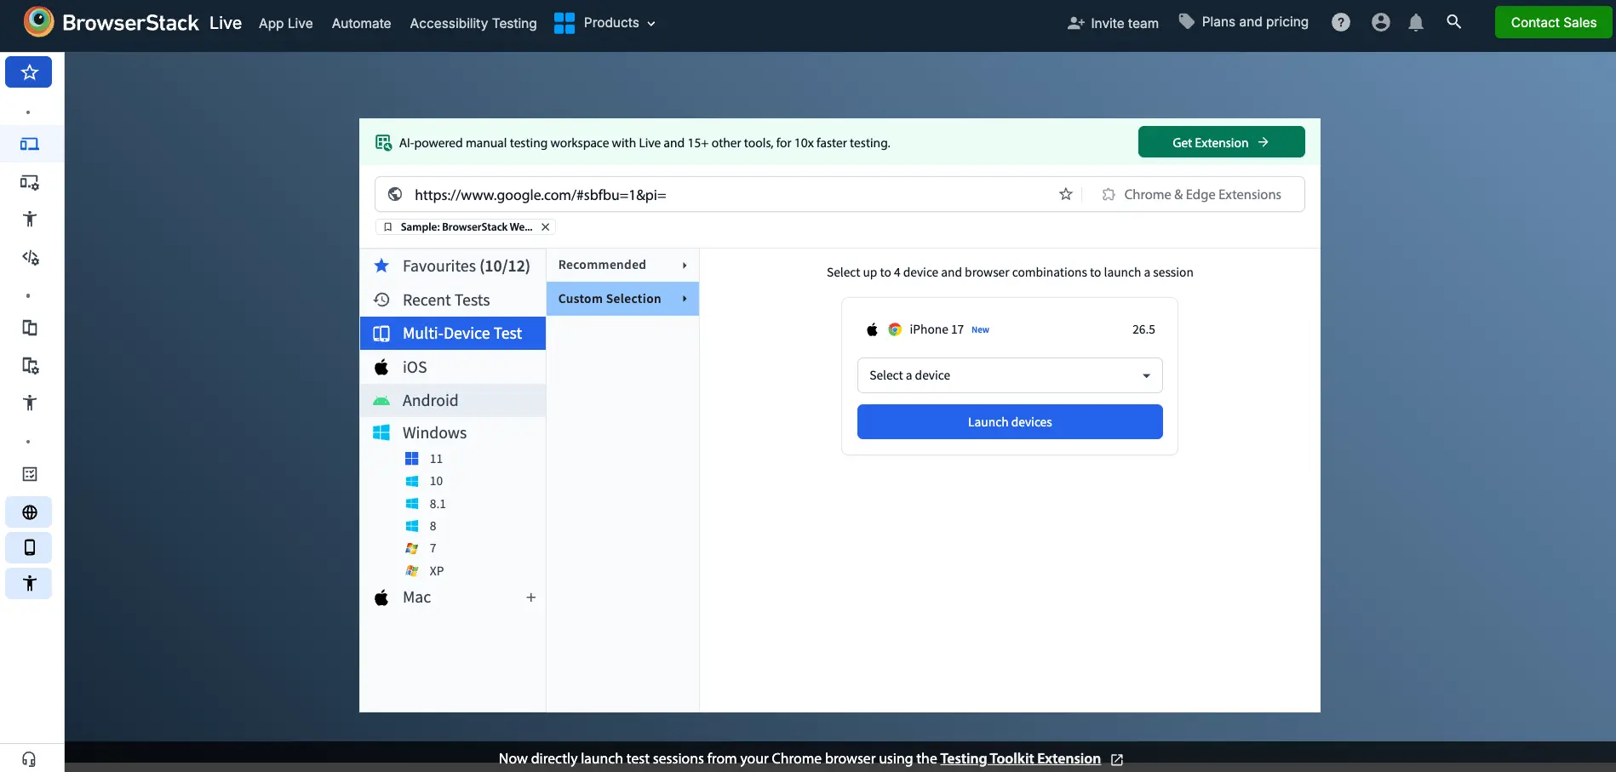Viewport: 1616px width, 772px height.
Task: Click the iPhone 17 device name
Action: pos(937,329)
